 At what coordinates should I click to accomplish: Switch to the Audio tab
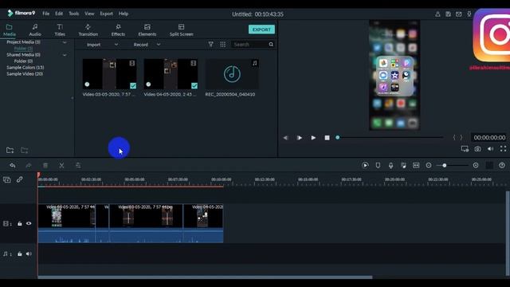[x=35, y=30]
